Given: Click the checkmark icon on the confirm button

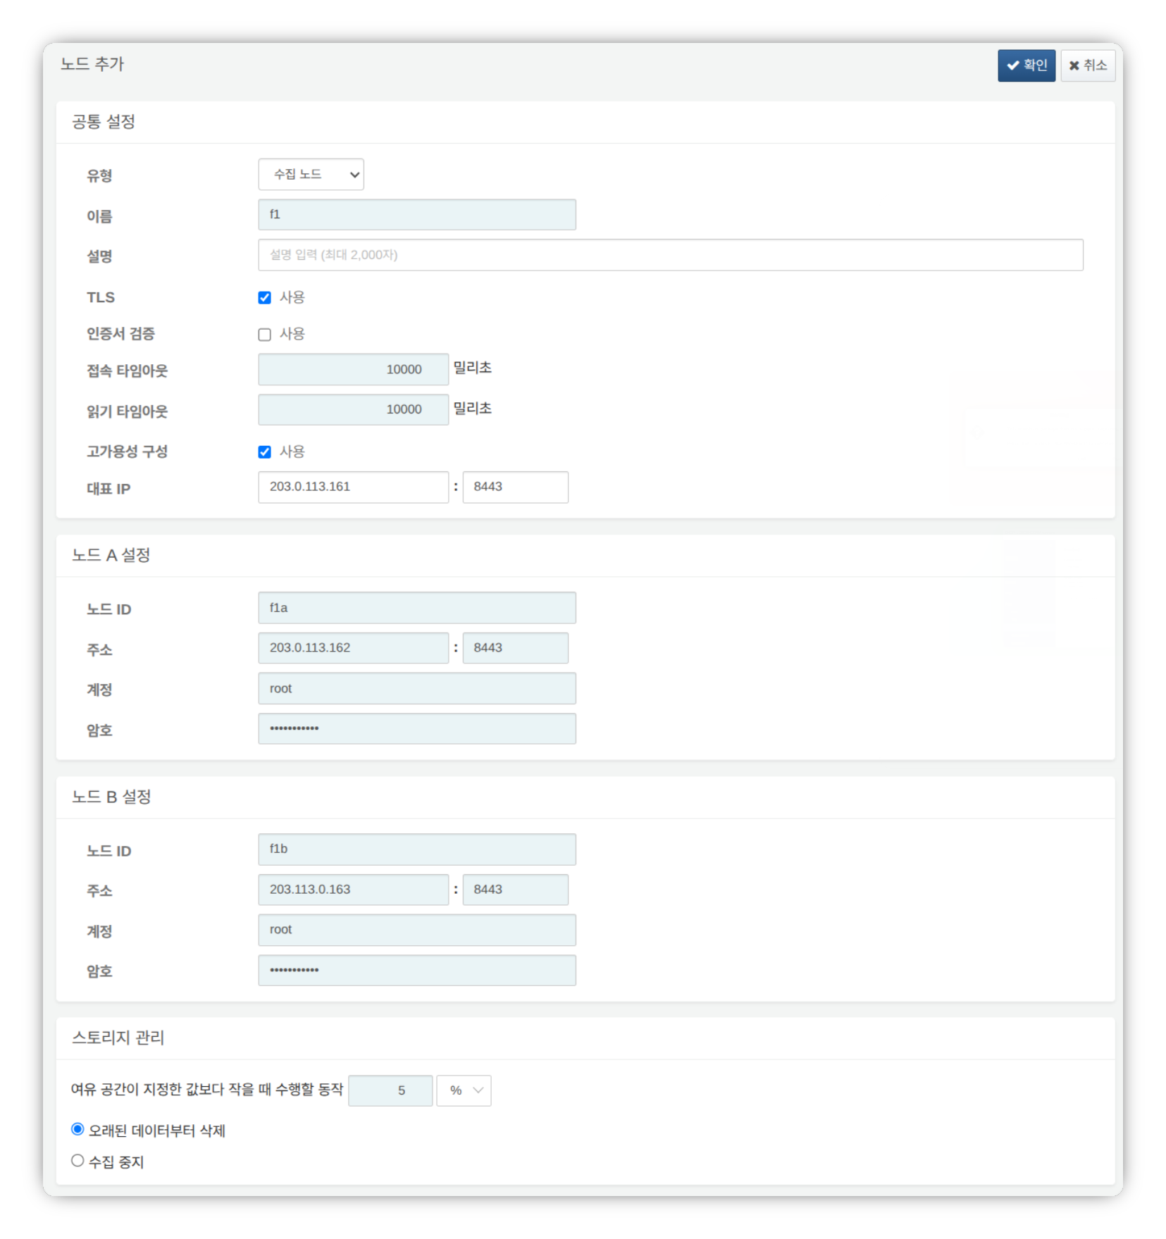Looking at the screenshot, I should [x=1012, y=65].
